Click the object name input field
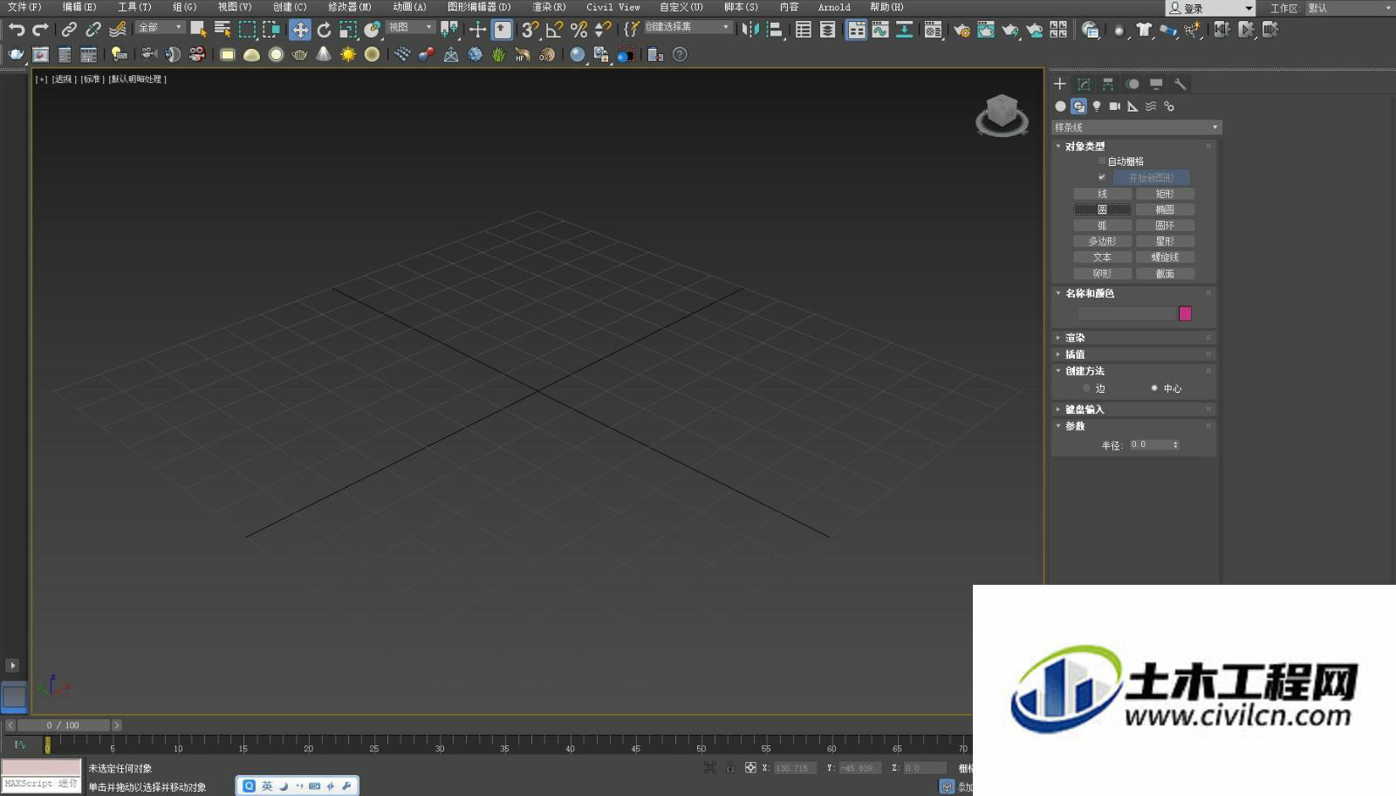 tap(1126, 313)
